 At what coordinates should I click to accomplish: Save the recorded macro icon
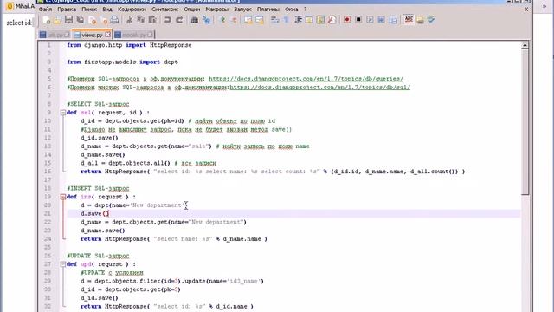click(x=393, y=20)
